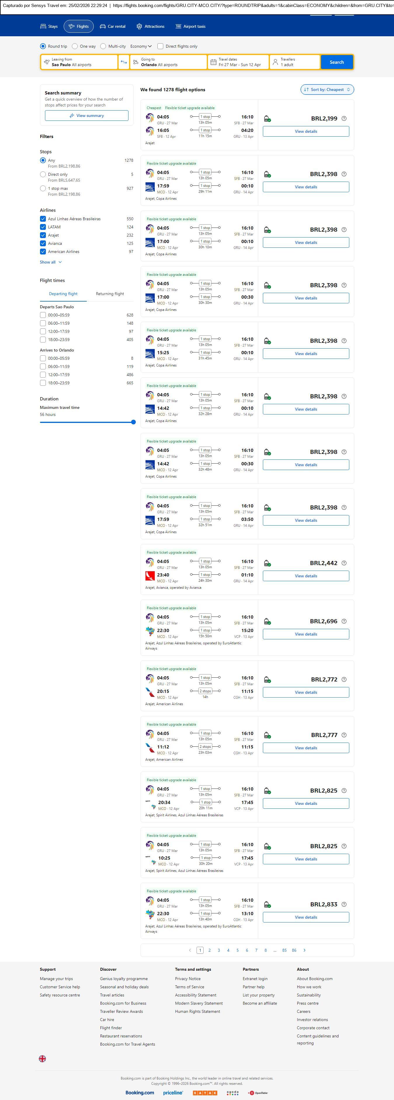
Task: Open the Car rental tab
Action: [x=112, y=27]
